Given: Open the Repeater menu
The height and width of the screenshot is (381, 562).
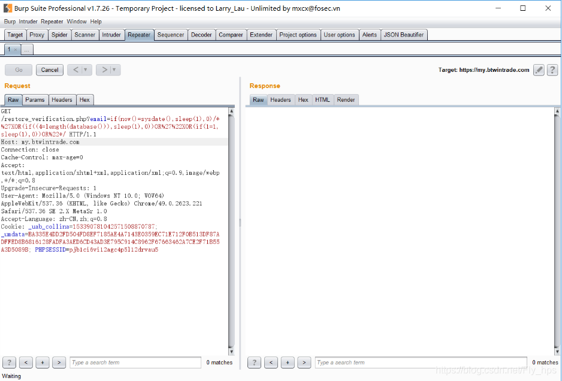Looking at the screenshot, I should coord(52,22).
